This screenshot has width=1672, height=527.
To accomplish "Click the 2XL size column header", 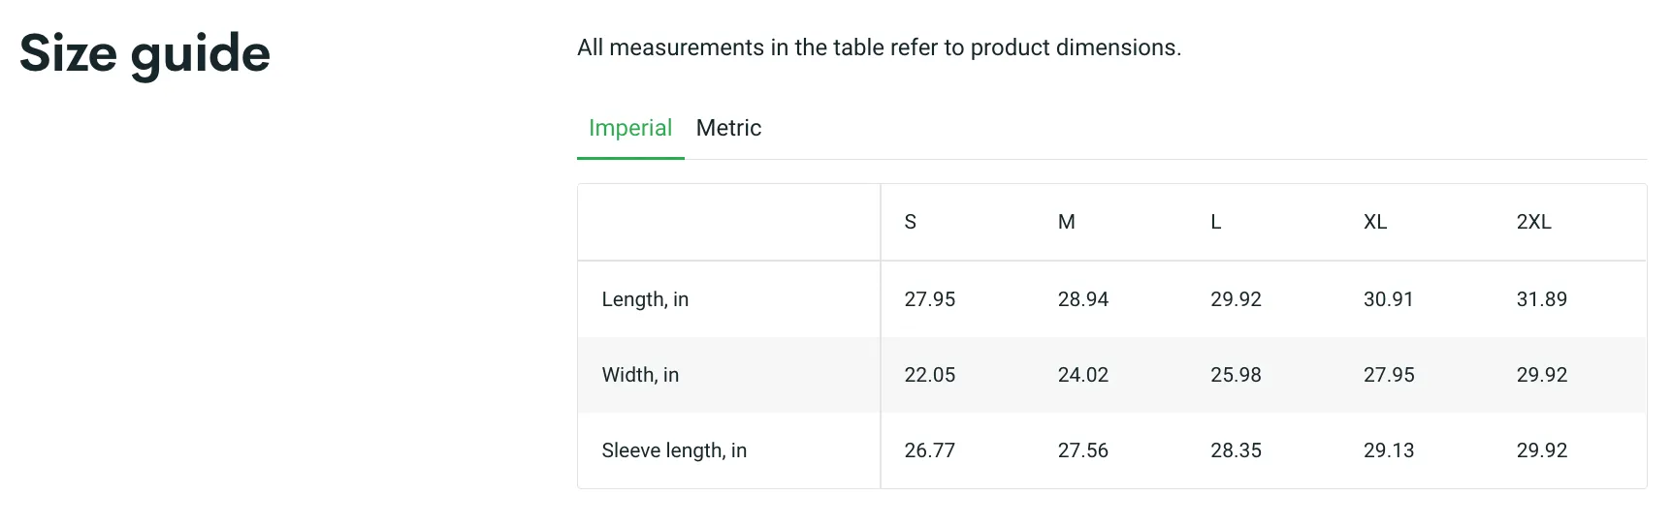I will [1534, 222].
